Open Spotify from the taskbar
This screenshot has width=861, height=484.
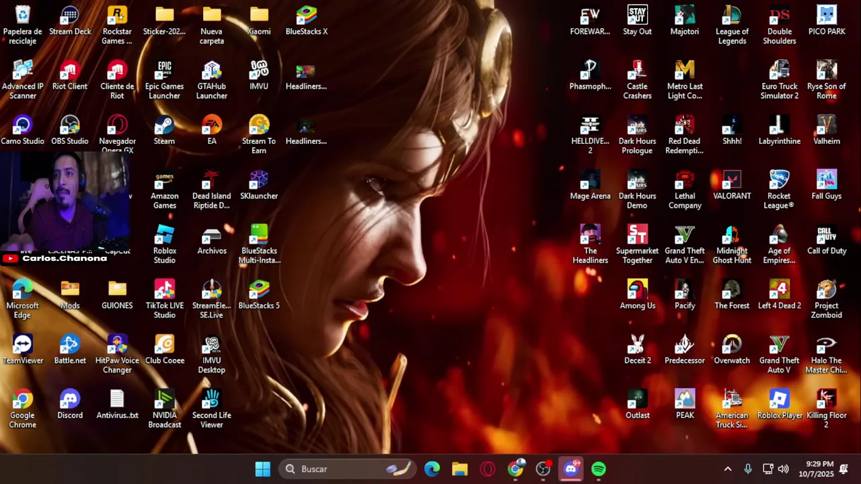pyautogui.click(x=598, y=469)
